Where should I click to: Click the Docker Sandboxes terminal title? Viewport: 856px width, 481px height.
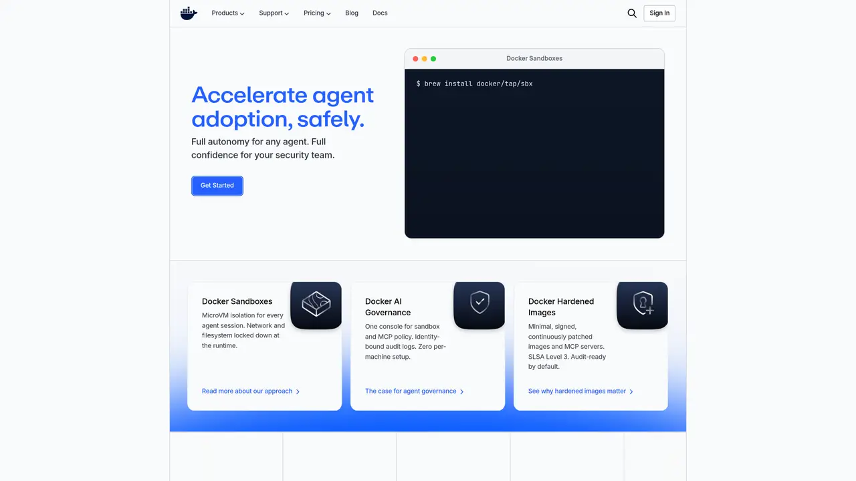click(x=534, y=59)
